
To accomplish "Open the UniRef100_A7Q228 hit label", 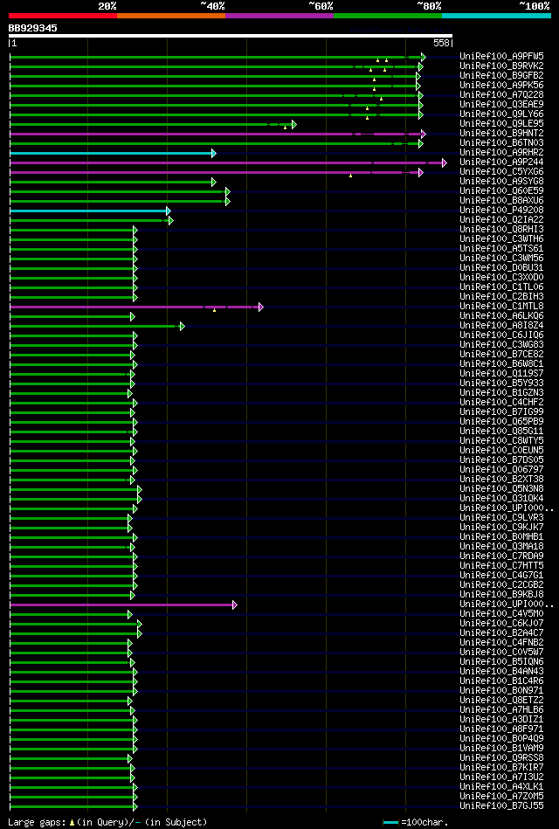I will (x=502, y=94).
